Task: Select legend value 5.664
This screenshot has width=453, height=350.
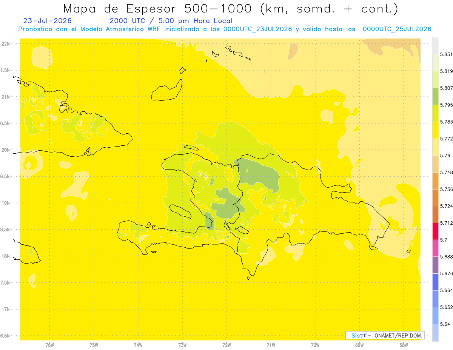Action: tap(445, 290)
